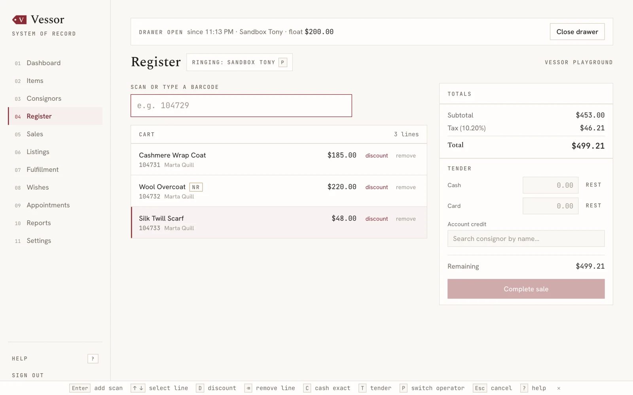This screenshot has width=633, height=395.
Task: Go to Items section
Action: pos(55,81)
